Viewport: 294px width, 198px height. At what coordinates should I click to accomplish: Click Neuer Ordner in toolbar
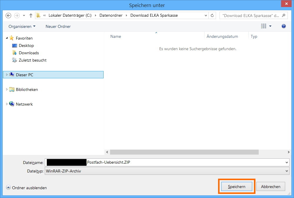pos(58,26)
